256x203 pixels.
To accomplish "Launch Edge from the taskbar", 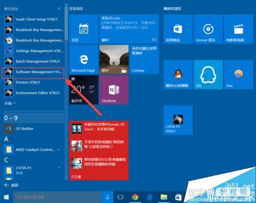I will [150, 197].
